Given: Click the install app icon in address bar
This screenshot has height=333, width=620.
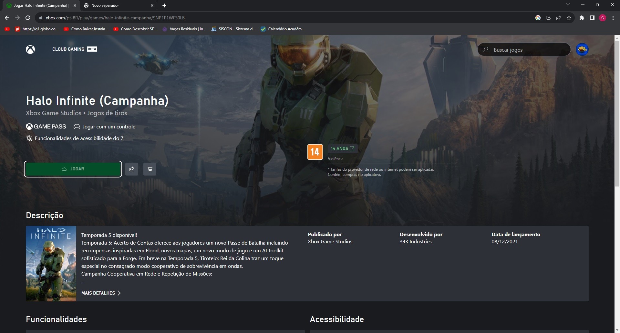Looking at the screenshot, I should pyautogui.click(x=548, y=18).
